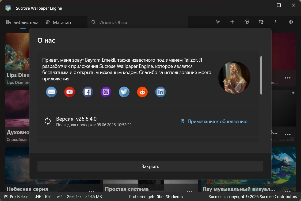Switch to the Библиотека tab
This screenshot has height=201, width=301.
point(22,23)
